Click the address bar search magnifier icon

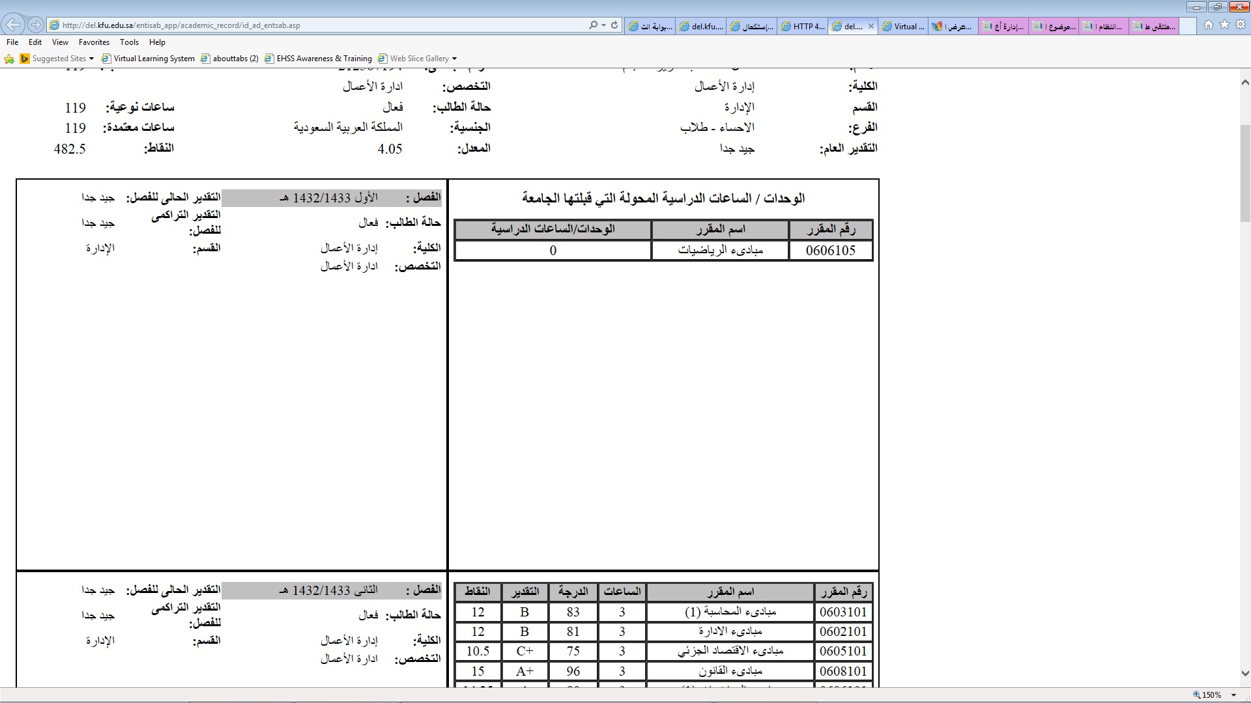tap(593, 25)
